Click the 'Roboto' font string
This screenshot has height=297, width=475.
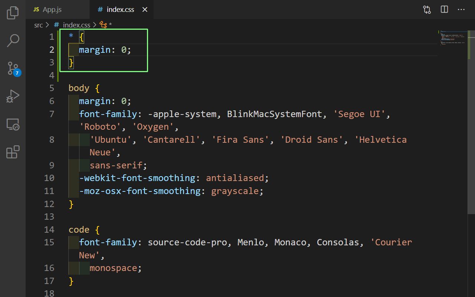[100, 127]
